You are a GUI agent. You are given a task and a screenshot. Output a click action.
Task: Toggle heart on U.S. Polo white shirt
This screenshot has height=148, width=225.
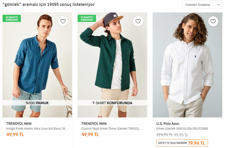[213, 21]
